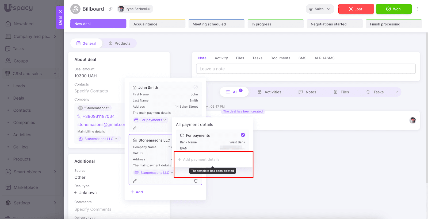Screen dimensions: 428x219
Task: Mark the deal as Won
Action: click(x=393, y=9)
